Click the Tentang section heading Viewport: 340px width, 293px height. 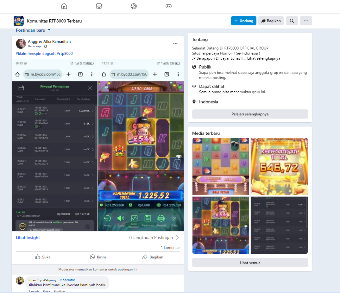[200, 39]
